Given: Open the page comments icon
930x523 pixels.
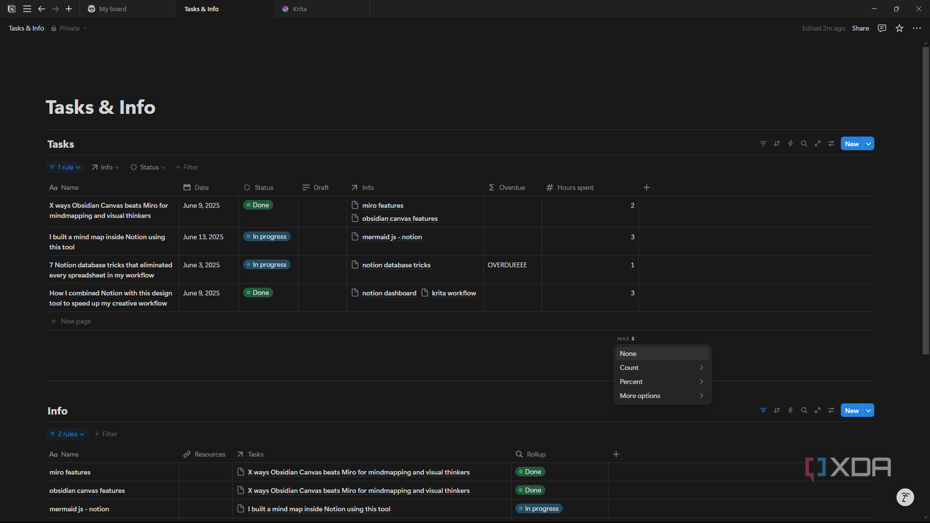Looking at the screenshot, I should [882, 29].
